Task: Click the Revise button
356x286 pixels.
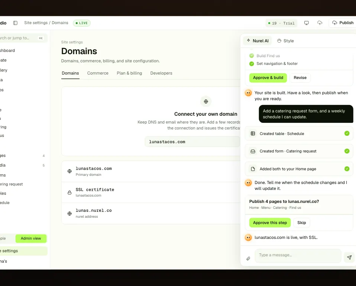Action: click(x=300, y=78)
